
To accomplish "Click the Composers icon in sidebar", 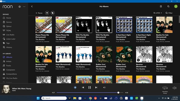I will click(x=4, y=70).
